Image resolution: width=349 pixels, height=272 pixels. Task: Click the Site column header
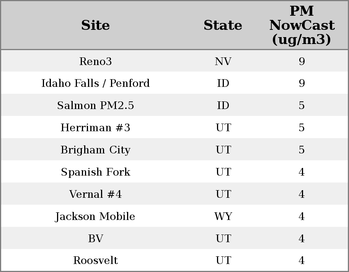click(x=95, y=26)
